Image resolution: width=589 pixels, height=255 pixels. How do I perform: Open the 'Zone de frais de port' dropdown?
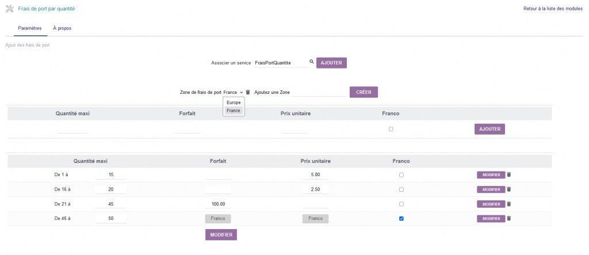pos(233,92)
